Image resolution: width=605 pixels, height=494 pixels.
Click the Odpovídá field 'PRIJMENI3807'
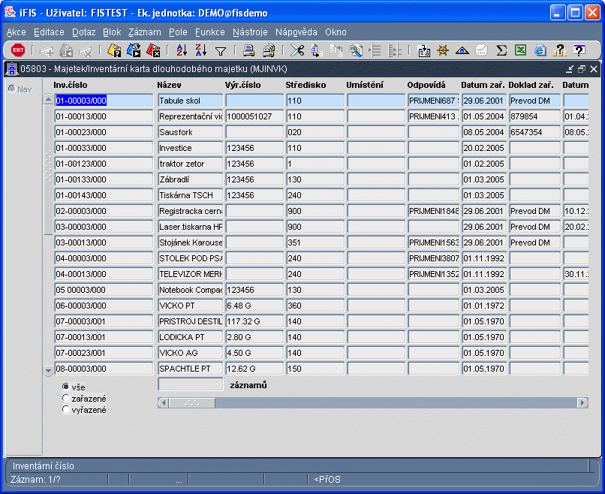[x=434, y=258]
